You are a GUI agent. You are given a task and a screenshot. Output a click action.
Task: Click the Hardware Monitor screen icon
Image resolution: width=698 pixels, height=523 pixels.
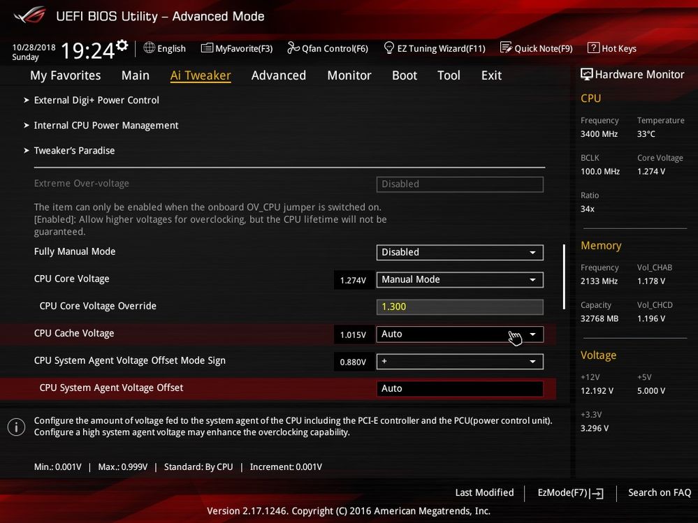click(x=587, y=74)
